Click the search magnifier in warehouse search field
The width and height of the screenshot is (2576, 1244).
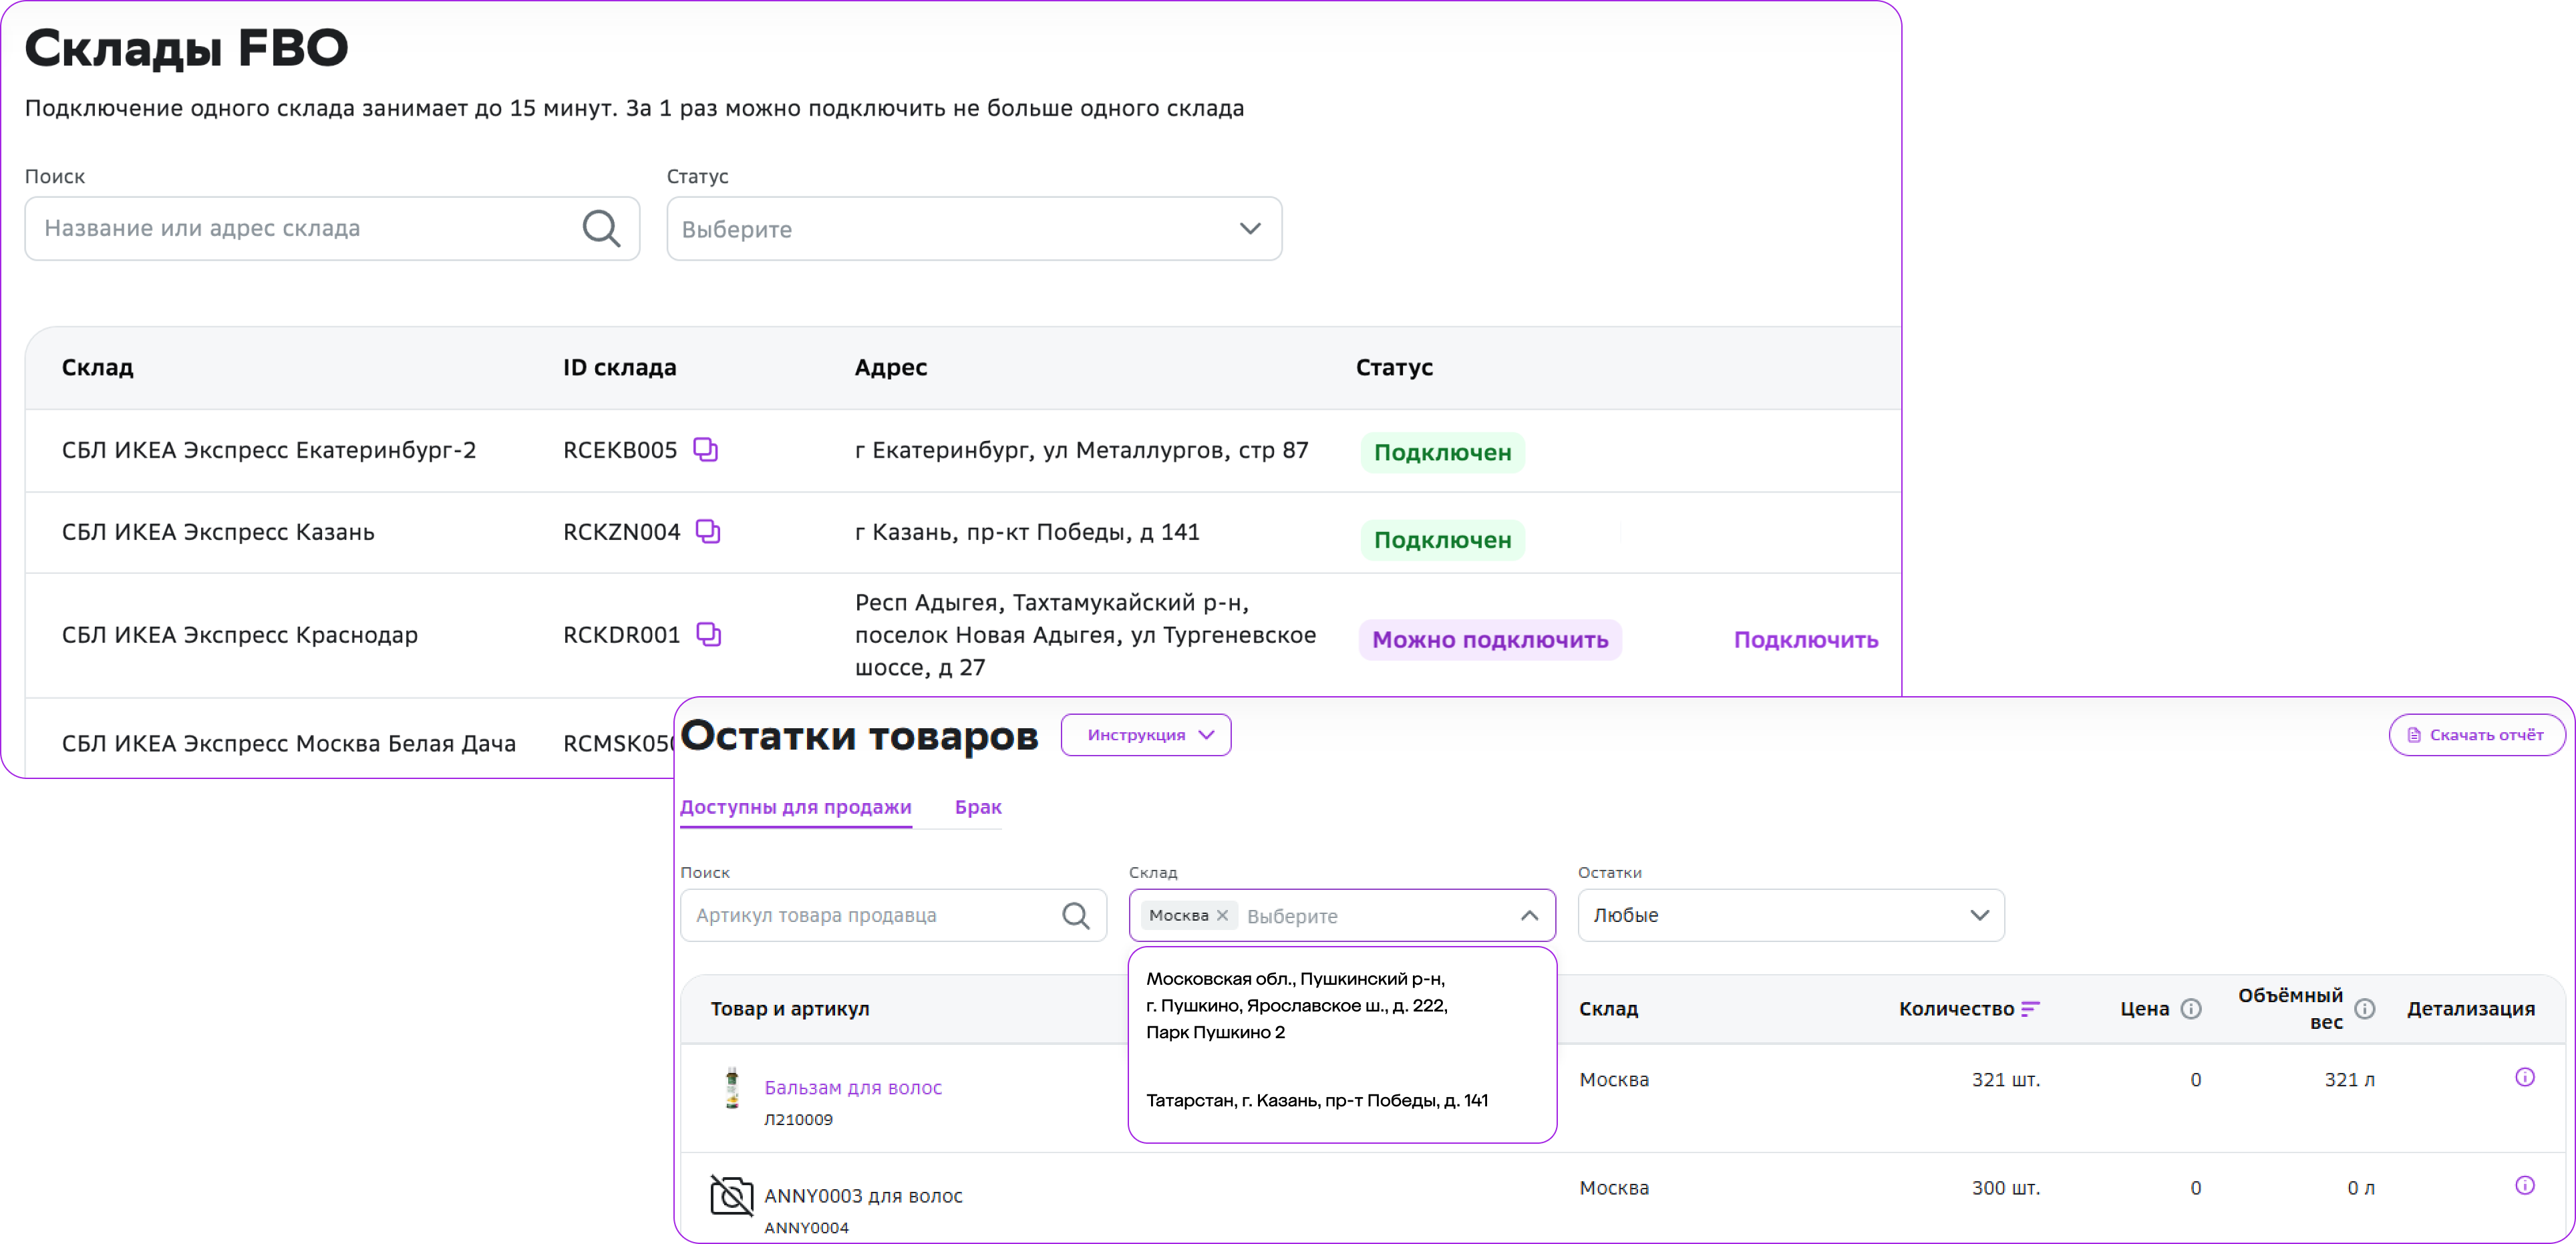601,228
